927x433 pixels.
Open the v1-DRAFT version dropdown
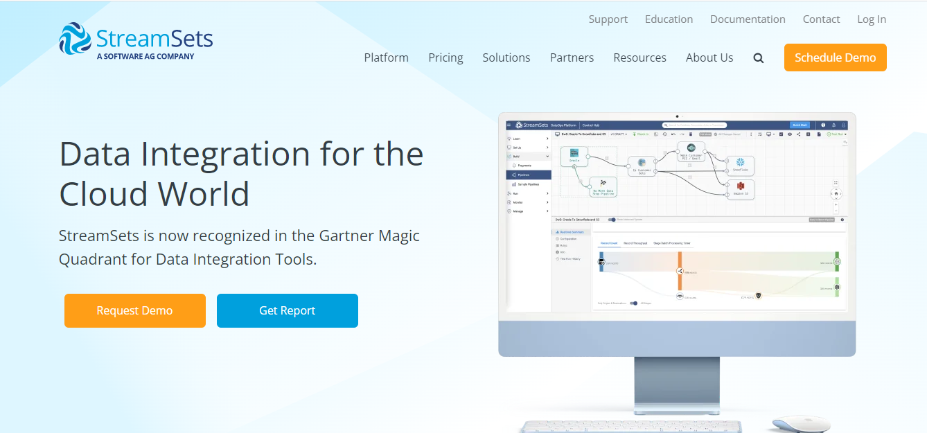619,134
